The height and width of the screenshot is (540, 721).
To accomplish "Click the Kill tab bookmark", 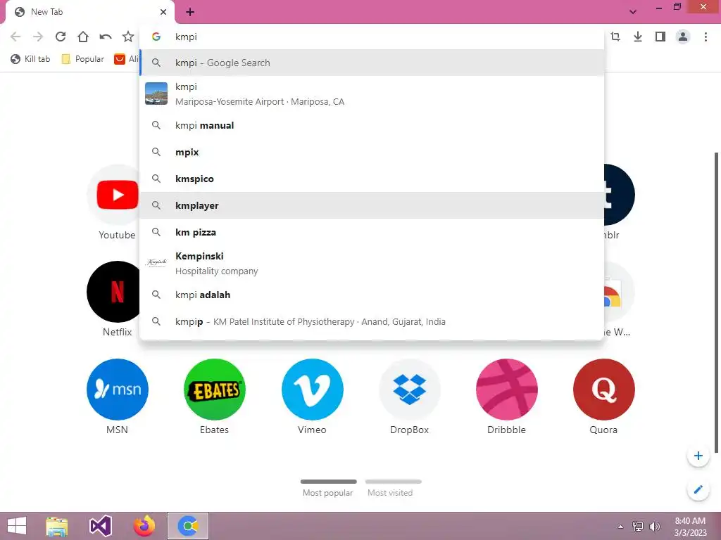I will [x=30, y=59].
